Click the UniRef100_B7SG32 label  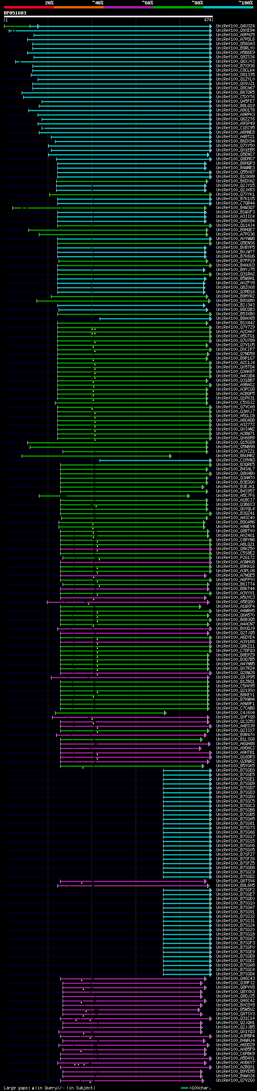click(x=235, y=917)
